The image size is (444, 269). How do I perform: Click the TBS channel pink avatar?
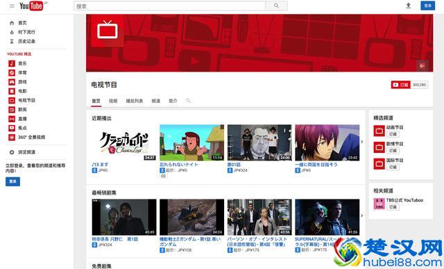tap(379, 204)
